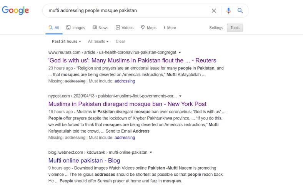Click inside the search query field
The image size is (303, 190).
[128, 10]
